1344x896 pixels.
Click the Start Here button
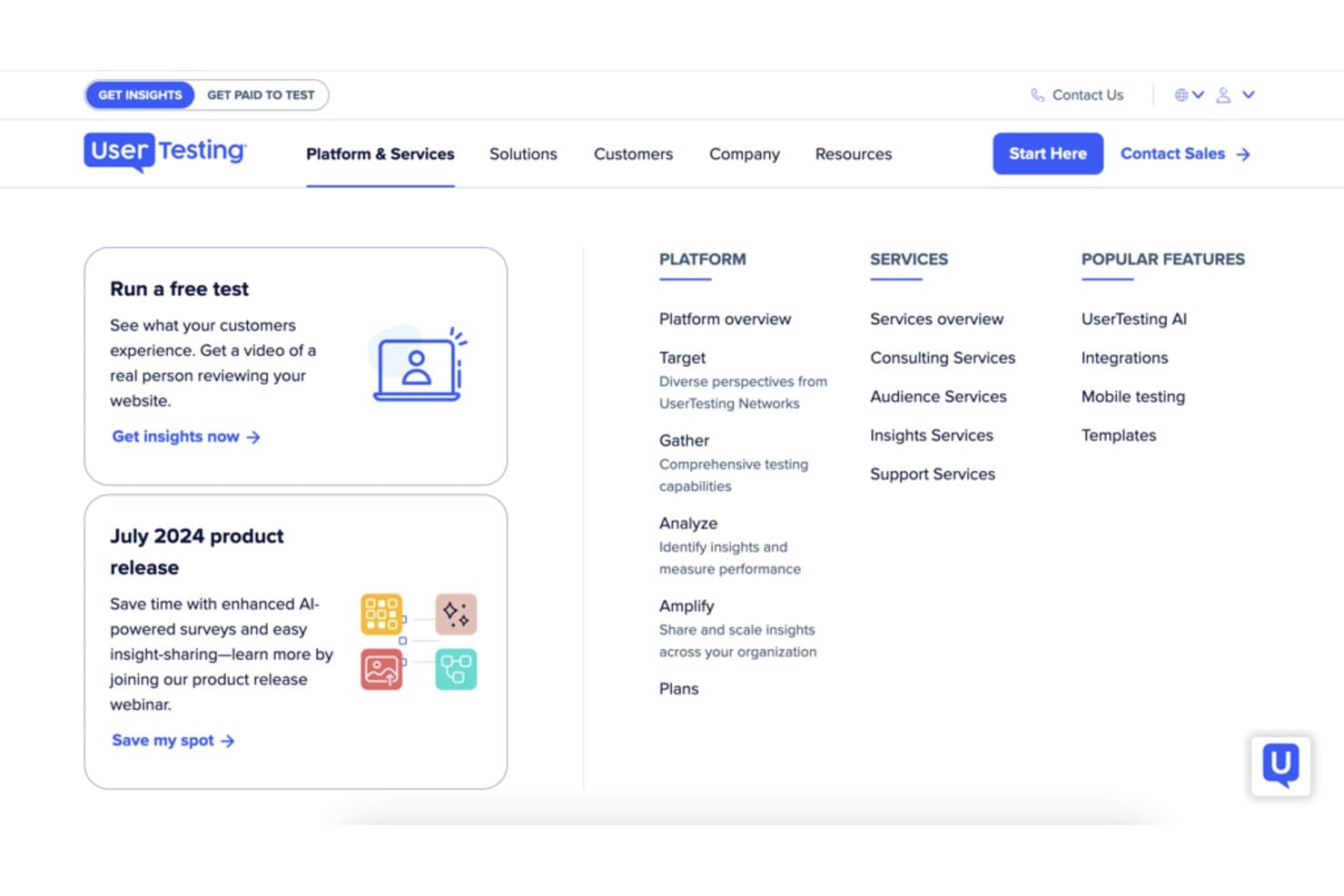(1048, 153)
